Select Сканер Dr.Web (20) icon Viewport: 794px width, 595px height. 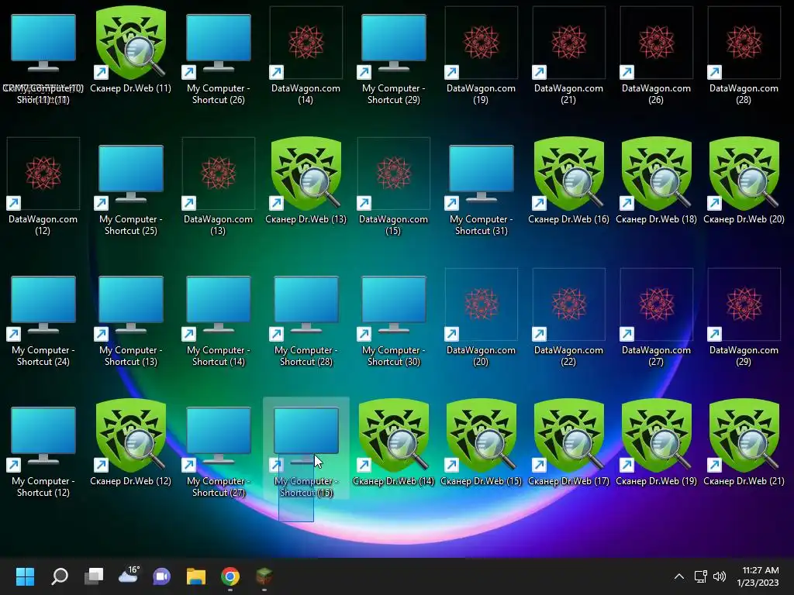(x=744, y=181)
